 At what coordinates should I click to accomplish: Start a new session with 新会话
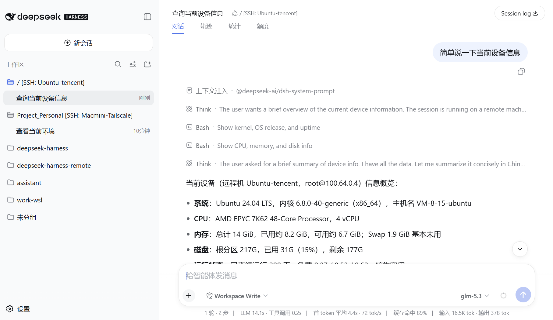pyautogui.click(x=79, y=43)
